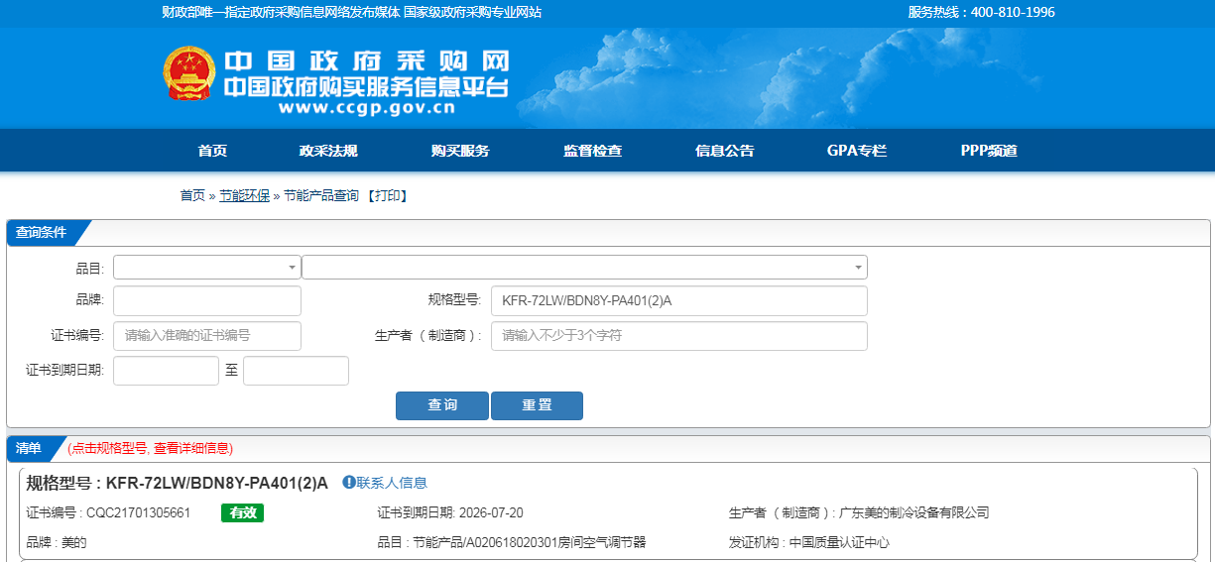
Task: Click the 清单 list panel header
Action: [x=29, y=448]
